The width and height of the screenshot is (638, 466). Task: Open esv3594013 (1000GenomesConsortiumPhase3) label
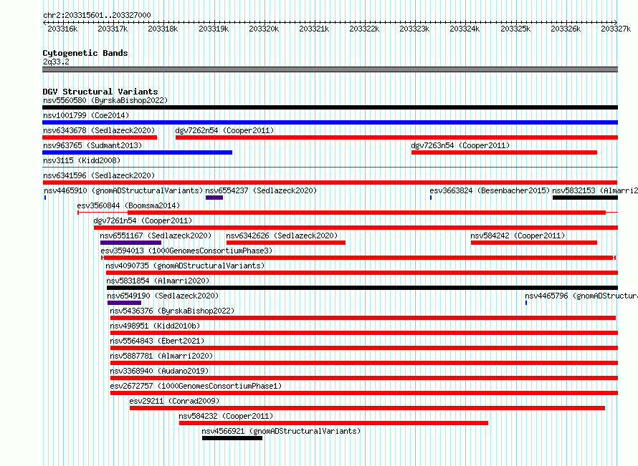186,251
